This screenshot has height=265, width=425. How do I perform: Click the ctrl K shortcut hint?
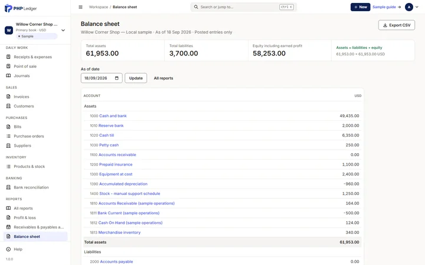(x=286, y=7)
